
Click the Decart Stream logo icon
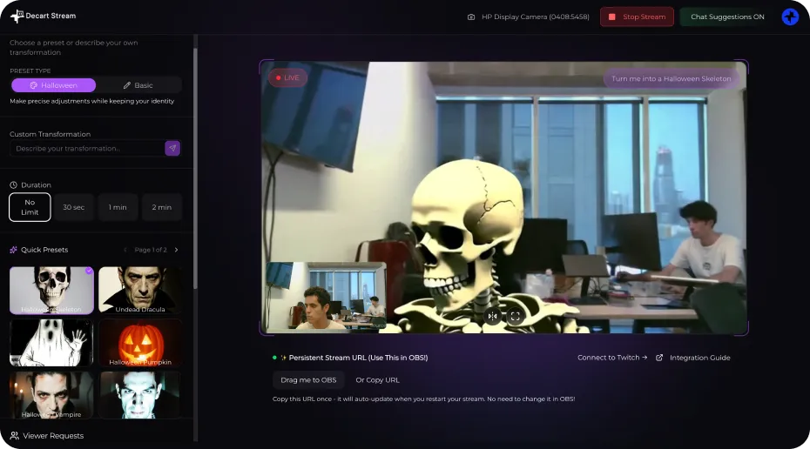17,16
